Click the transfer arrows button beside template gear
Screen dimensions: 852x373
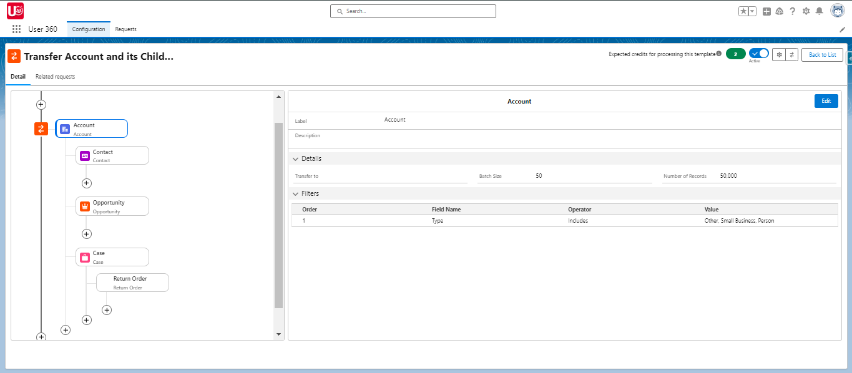[791, 55]
